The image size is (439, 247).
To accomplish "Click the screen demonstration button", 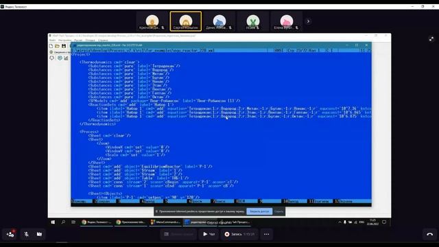I will (178, 234).
